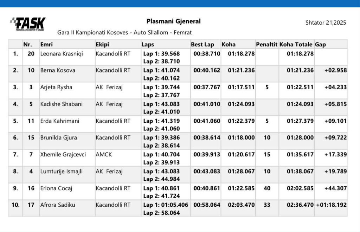Click the FASK logo
360x232 pixels.
click(27, 24)
